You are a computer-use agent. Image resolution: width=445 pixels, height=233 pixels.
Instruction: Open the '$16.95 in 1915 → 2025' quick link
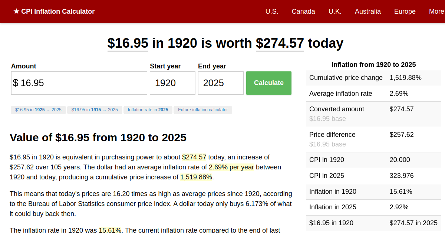[95, 110]
